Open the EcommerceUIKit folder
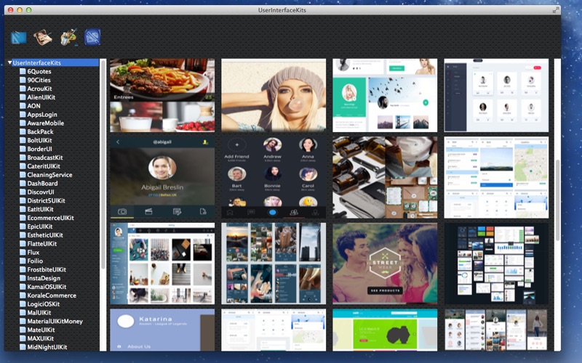Image resolution: width=582 pixels, height=363 pixels. [x=50, y=218]
